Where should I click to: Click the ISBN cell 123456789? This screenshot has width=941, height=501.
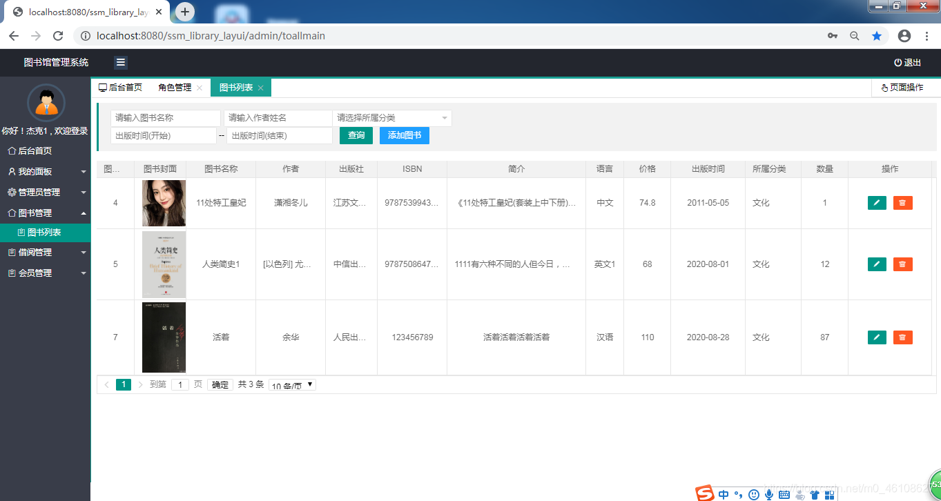click(412, 337)
